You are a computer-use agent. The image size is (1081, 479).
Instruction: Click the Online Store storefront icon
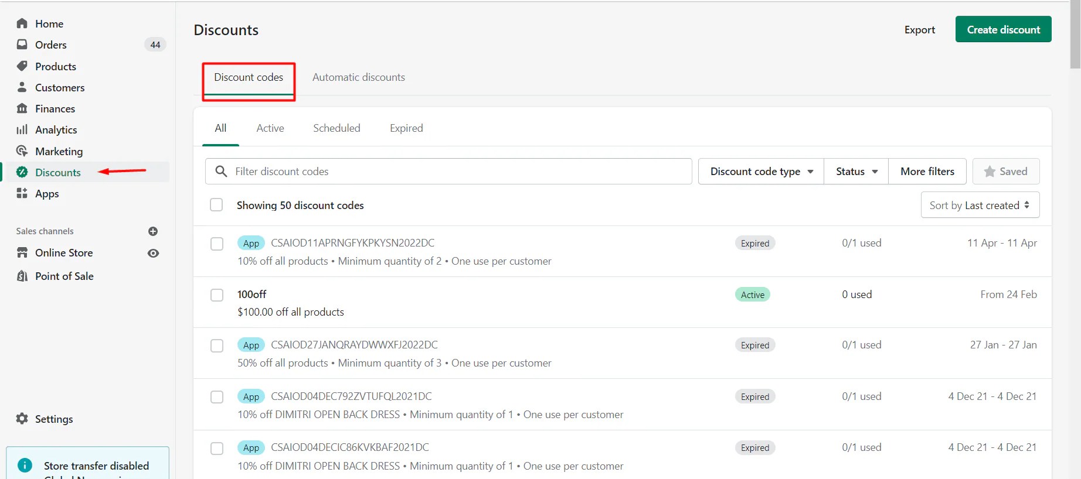pos(22,252)
